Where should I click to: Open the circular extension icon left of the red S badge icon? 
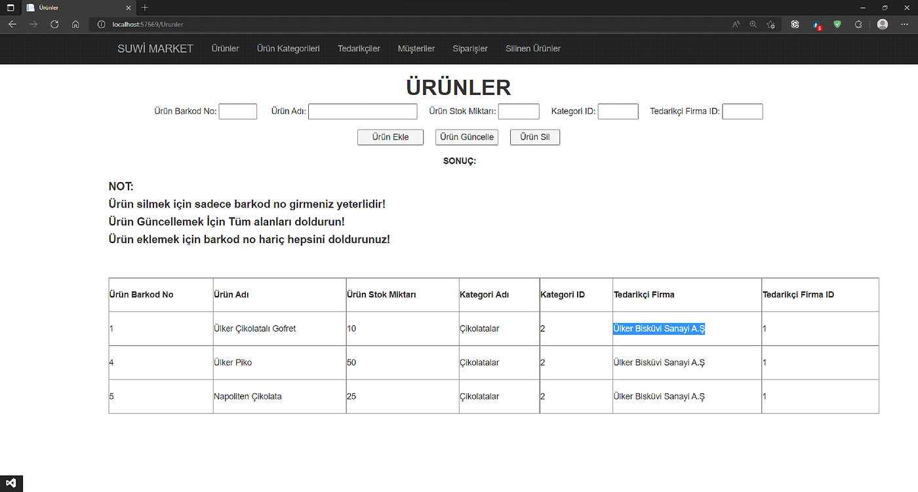[x=795, y=24]
